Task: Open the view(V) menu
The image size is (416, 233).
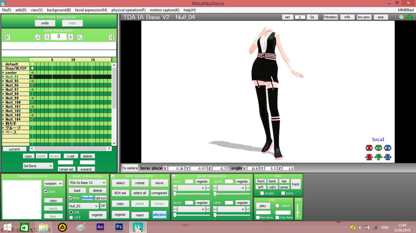Action: click(x=37, y=10)
